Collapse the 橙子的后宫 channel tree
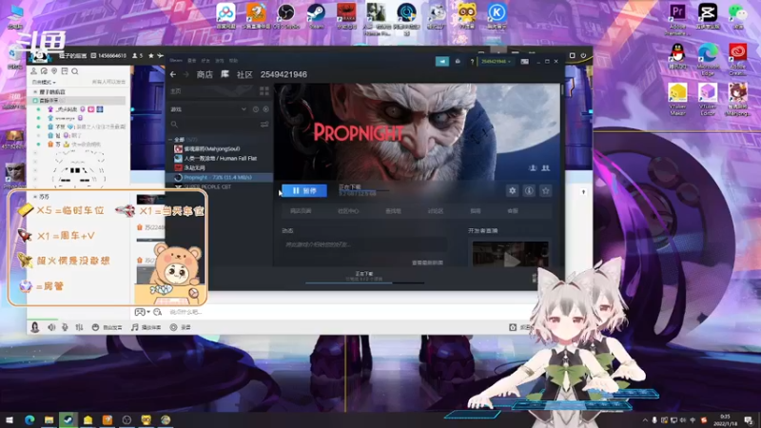The width and height of the screenshot is (761, 428). point(35,91)
